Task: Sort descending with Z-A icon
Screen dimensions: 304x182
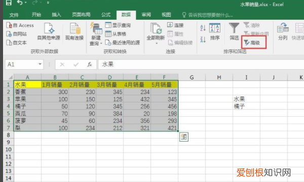Action: pyautogui.click(x=203, y=39)
